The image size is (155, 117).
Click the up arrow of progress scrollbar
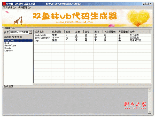150,90
